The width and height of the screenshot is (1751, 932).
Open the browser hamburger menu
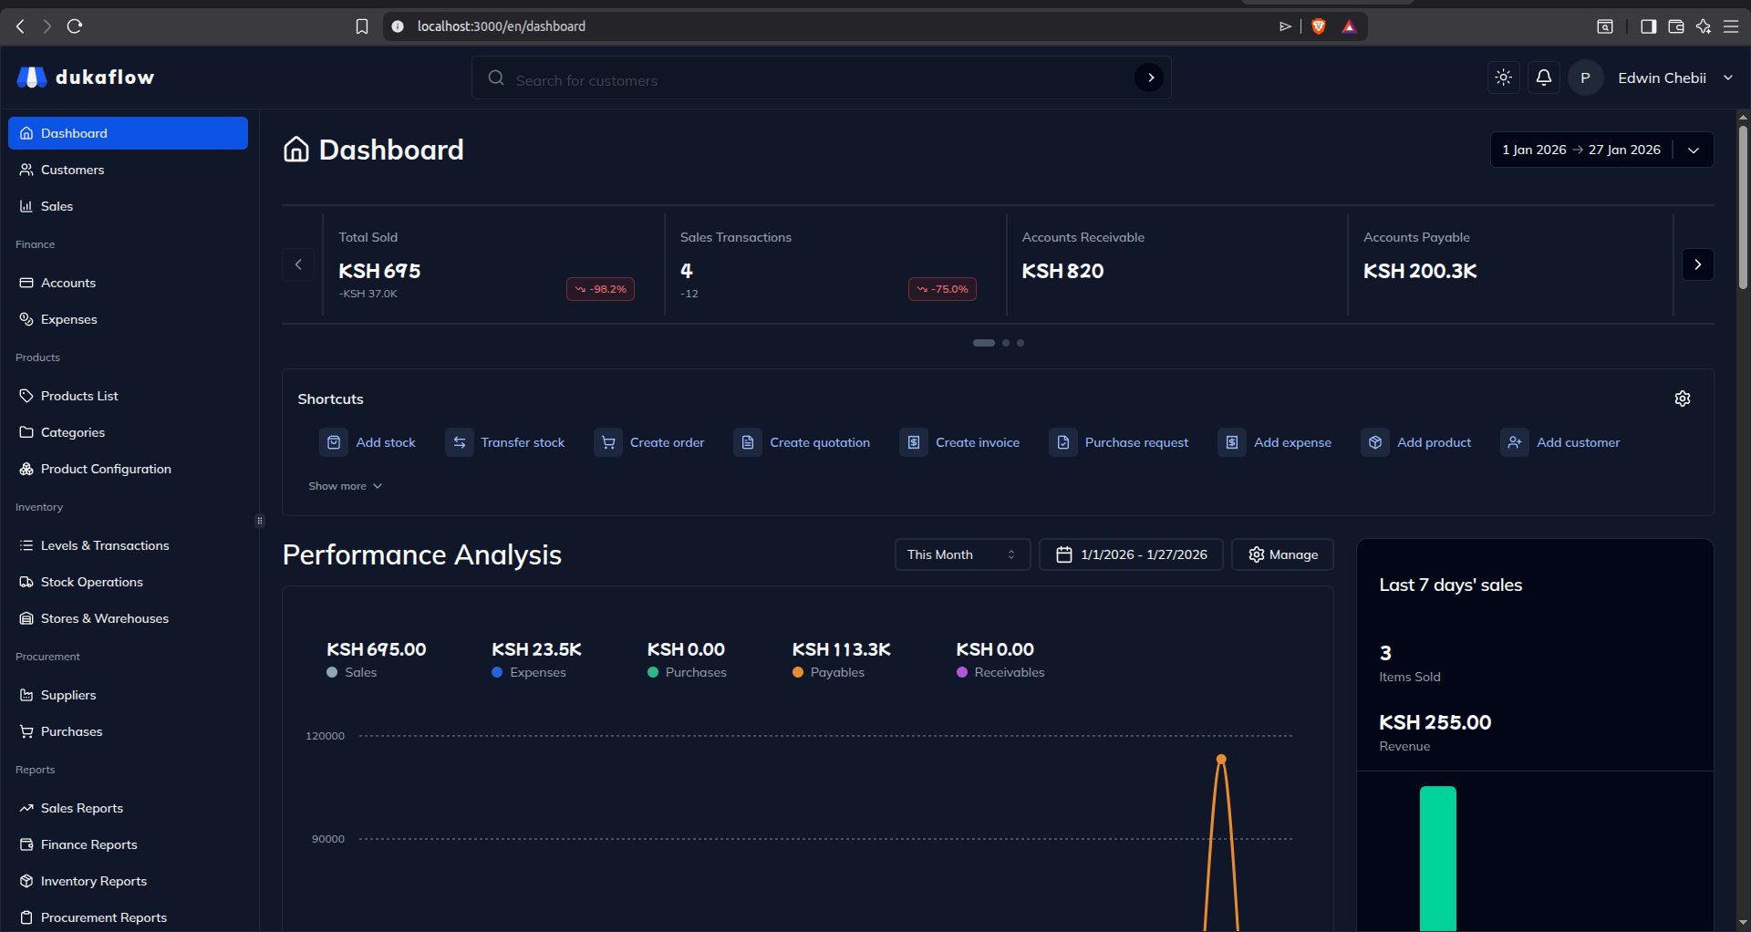pos(1731,26)
